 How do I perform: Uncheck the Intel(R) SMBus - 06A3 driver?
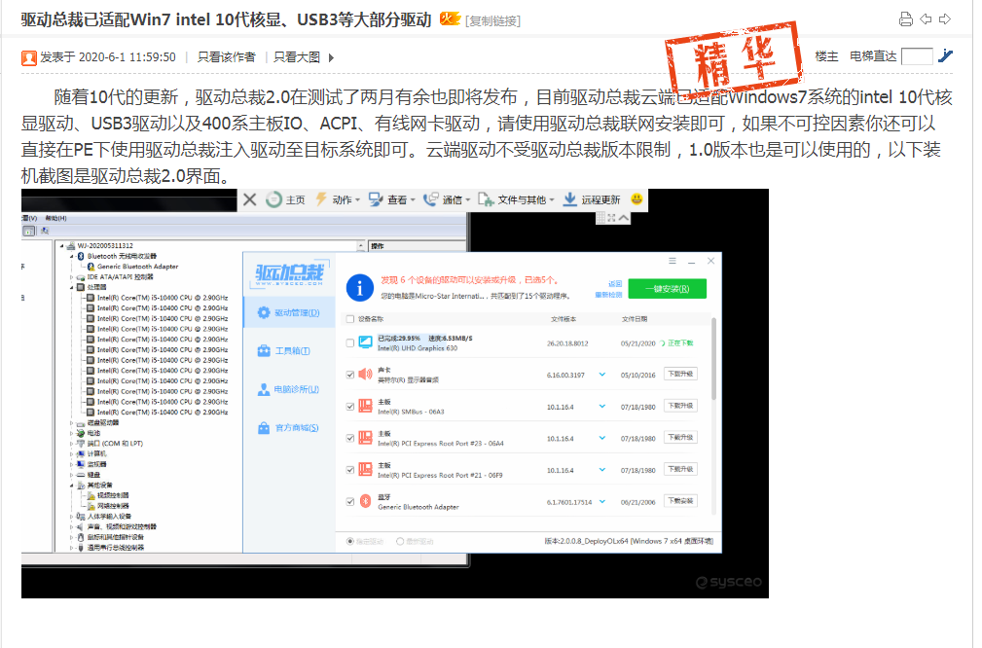[349, 406]
